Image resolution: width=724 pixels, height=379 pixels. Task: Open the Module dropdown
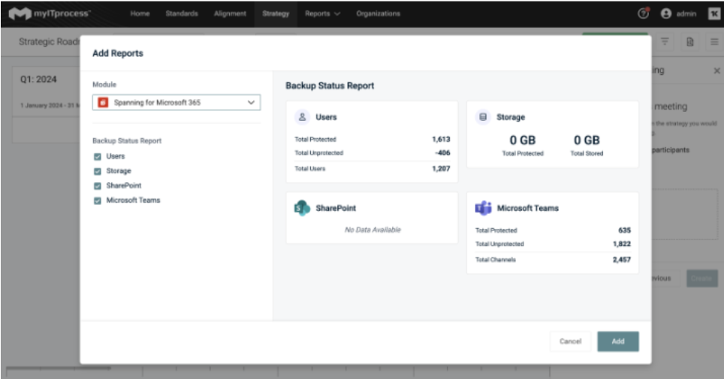click(x=176, y=103)
